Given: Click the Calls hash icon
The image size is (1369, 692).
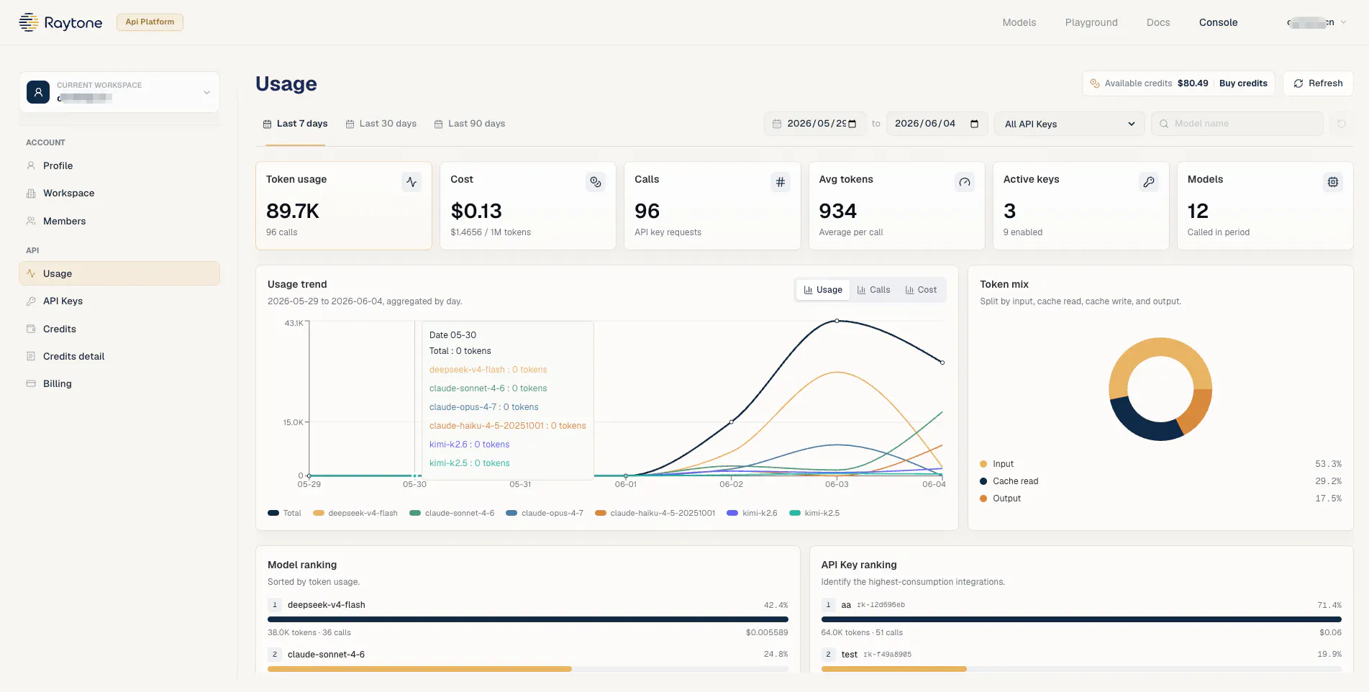Looking at the screenshot, I should 781,182.
